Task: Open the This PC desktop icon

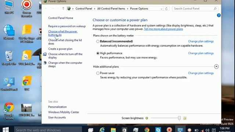Action: [x=9, y=7]
